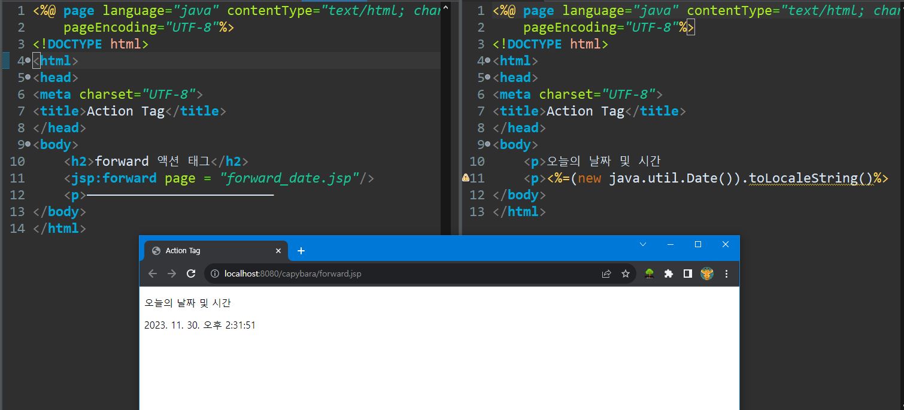Click pageEncoding on line 2 of left editor
The height and width of the screenshot is (410, 904).
pyautogui.click(x=110, y=27)
